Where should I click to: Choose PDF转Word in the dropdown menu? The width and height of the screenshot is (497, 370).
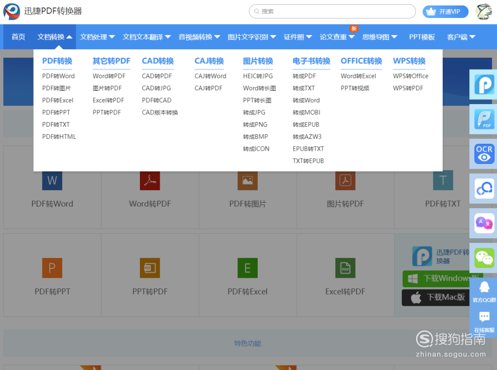58,76
